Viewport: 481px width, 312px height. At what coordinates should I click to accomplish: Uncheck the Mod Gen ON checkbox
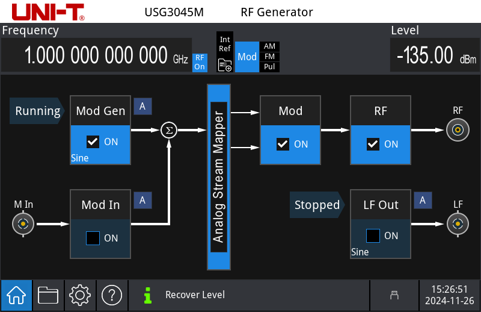[93, 142]
